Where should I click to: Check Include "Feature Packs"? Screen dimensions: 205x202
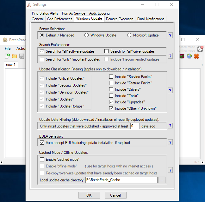click(111, 83)
